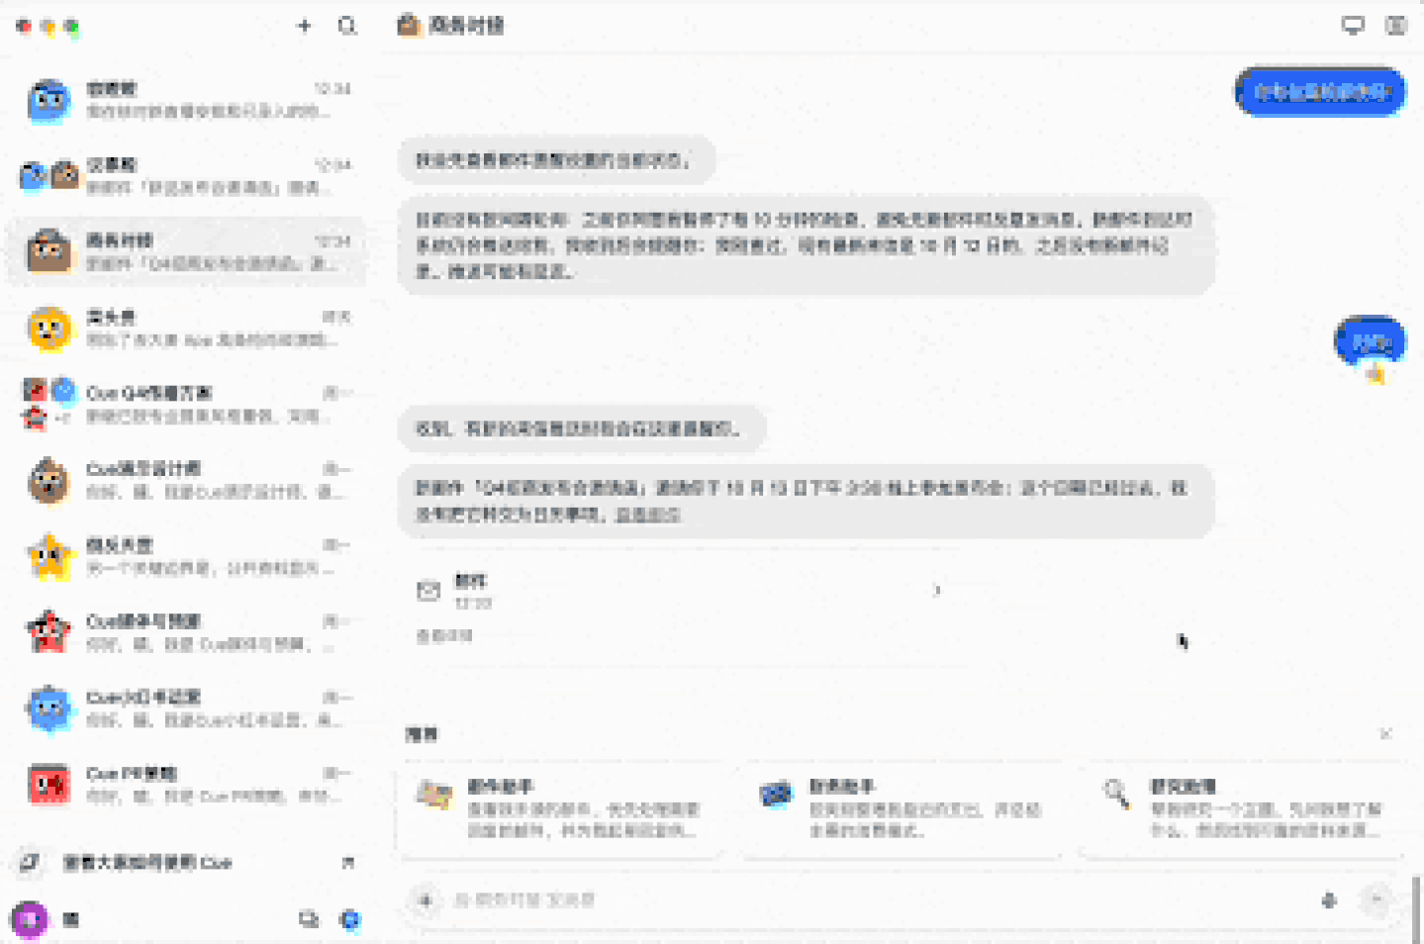The width and height of the screenshot is (1424, 944).
Task: Open the yellow star avatar chat
Action: (x=186, y=557)
